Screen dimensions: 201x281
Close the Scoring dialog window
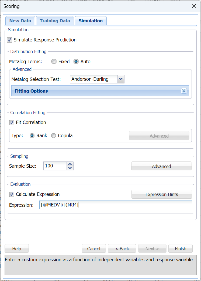pos(193,6)
